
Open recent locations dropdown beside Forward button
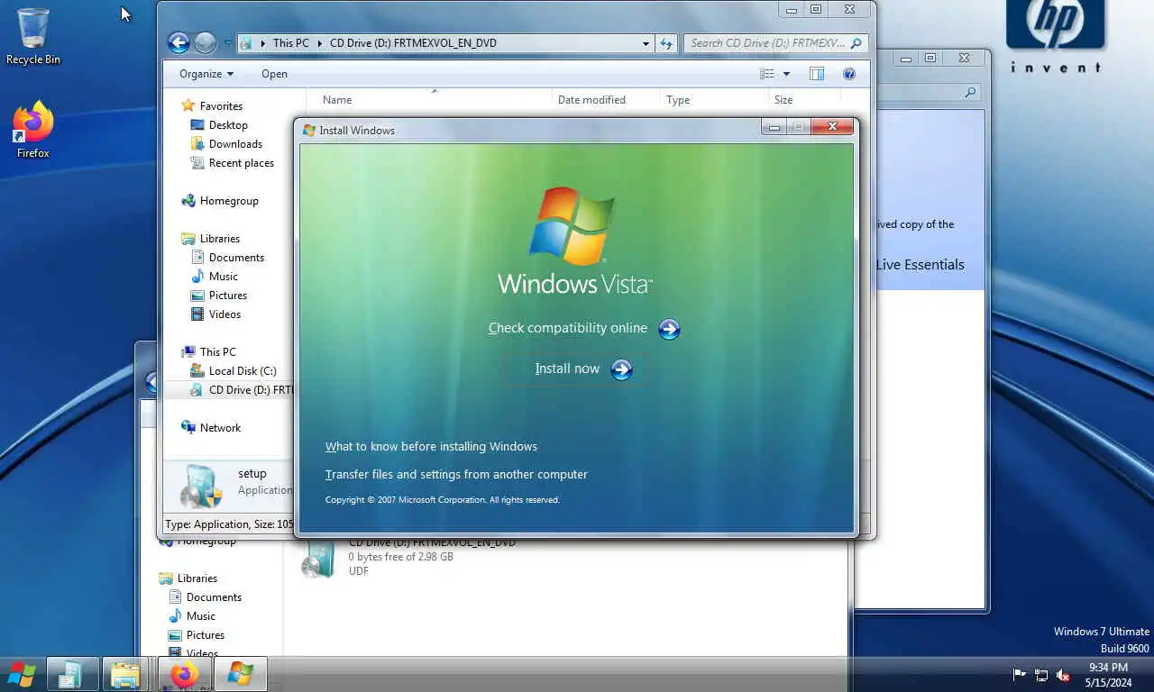coord(227,43)
